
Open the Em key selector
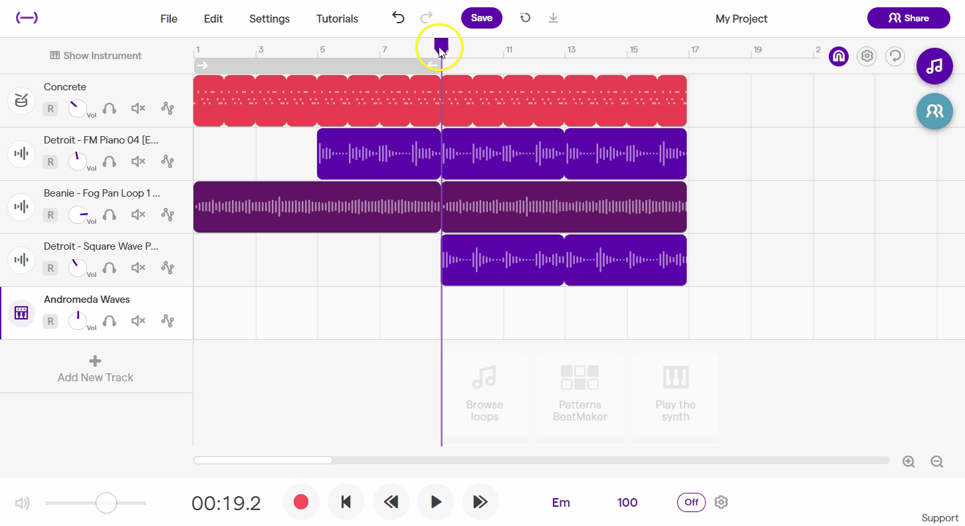pos(560,503)
